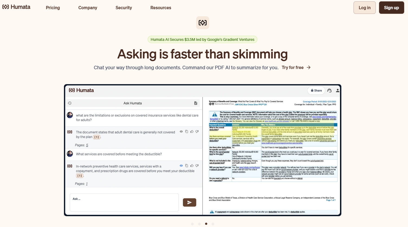408x227 pixels.
Task: Toggle eye icon on the dental care answer
Action: click(181, 131)
